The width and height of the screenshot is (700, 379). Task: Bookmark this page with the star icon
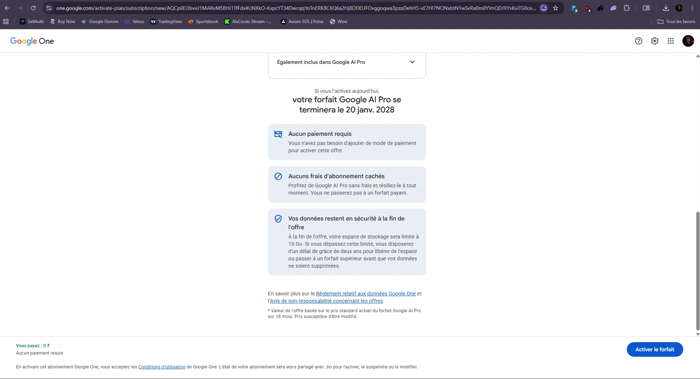tap(556, 8)
